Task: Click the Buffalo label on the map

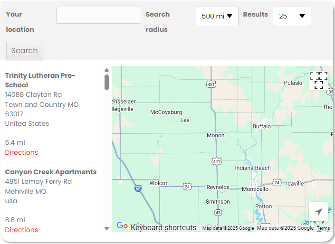Action: pyautogui.click(x=262, y=126)
